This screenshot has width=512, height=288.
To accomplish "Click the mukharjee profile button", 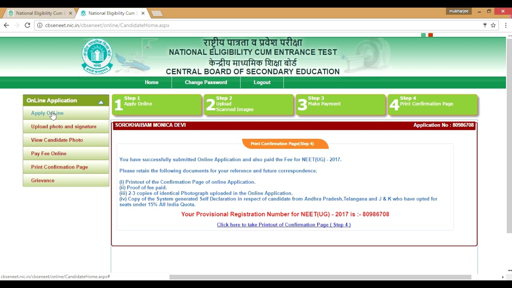I will pyautogui.click(x=459, y=11).
